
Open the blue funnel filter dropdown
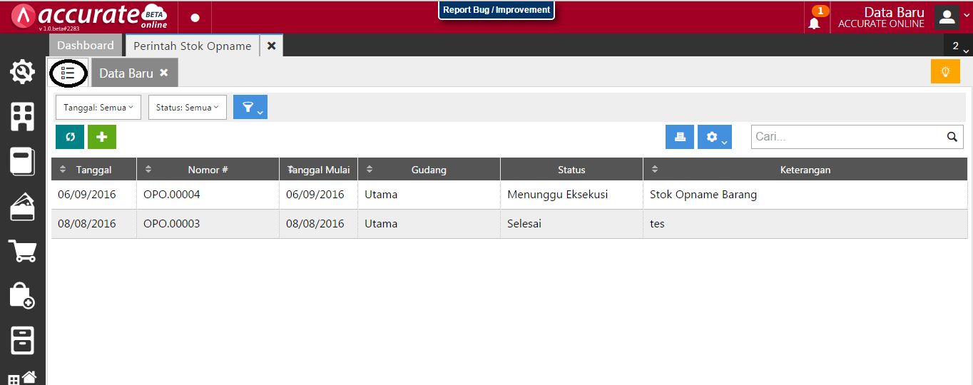250,108
